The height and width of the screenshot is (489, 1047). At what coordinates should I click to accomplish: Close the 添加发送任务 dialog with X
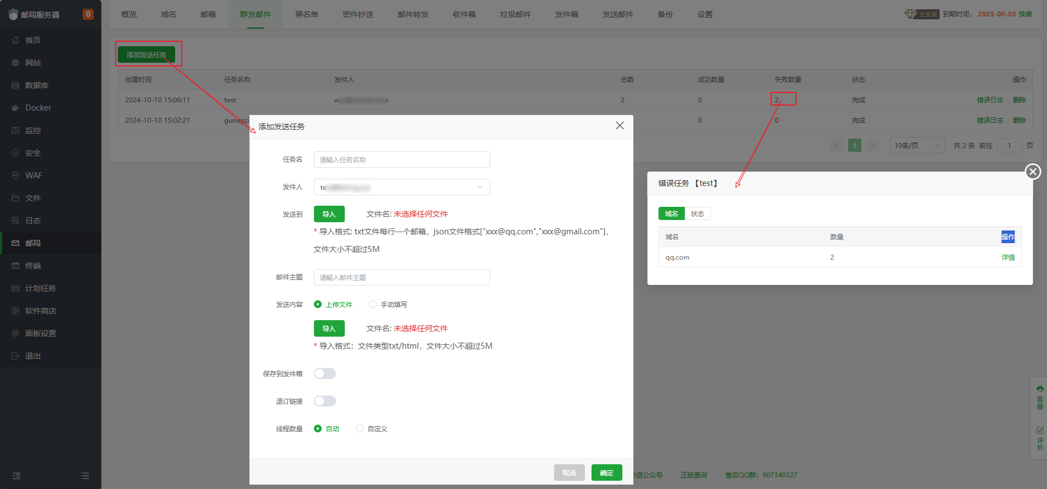coord(620,126)
